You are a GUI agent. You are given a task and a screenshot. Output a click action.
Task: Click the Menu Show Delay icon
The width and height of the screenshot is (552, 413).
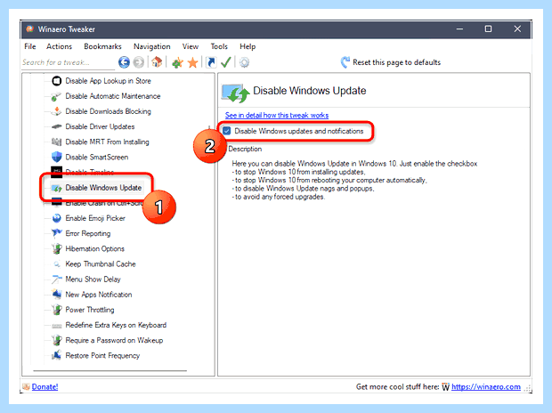(57, 279)
